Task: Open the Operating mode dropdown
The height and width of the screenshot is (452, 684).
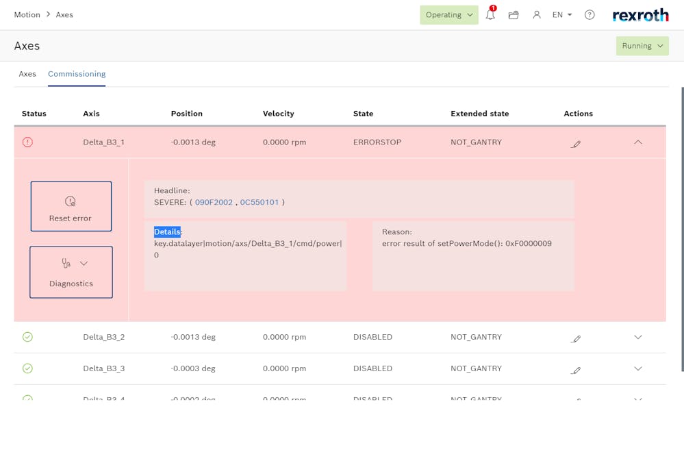Action: 449,14
